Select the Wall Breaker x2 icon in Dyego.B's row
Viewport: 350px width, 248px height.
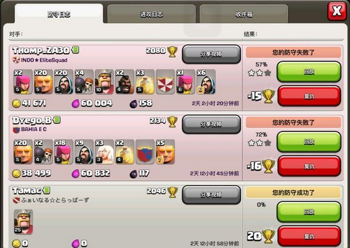(x=43, y=152)
